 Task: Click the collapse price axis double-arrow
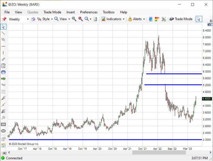210,25
